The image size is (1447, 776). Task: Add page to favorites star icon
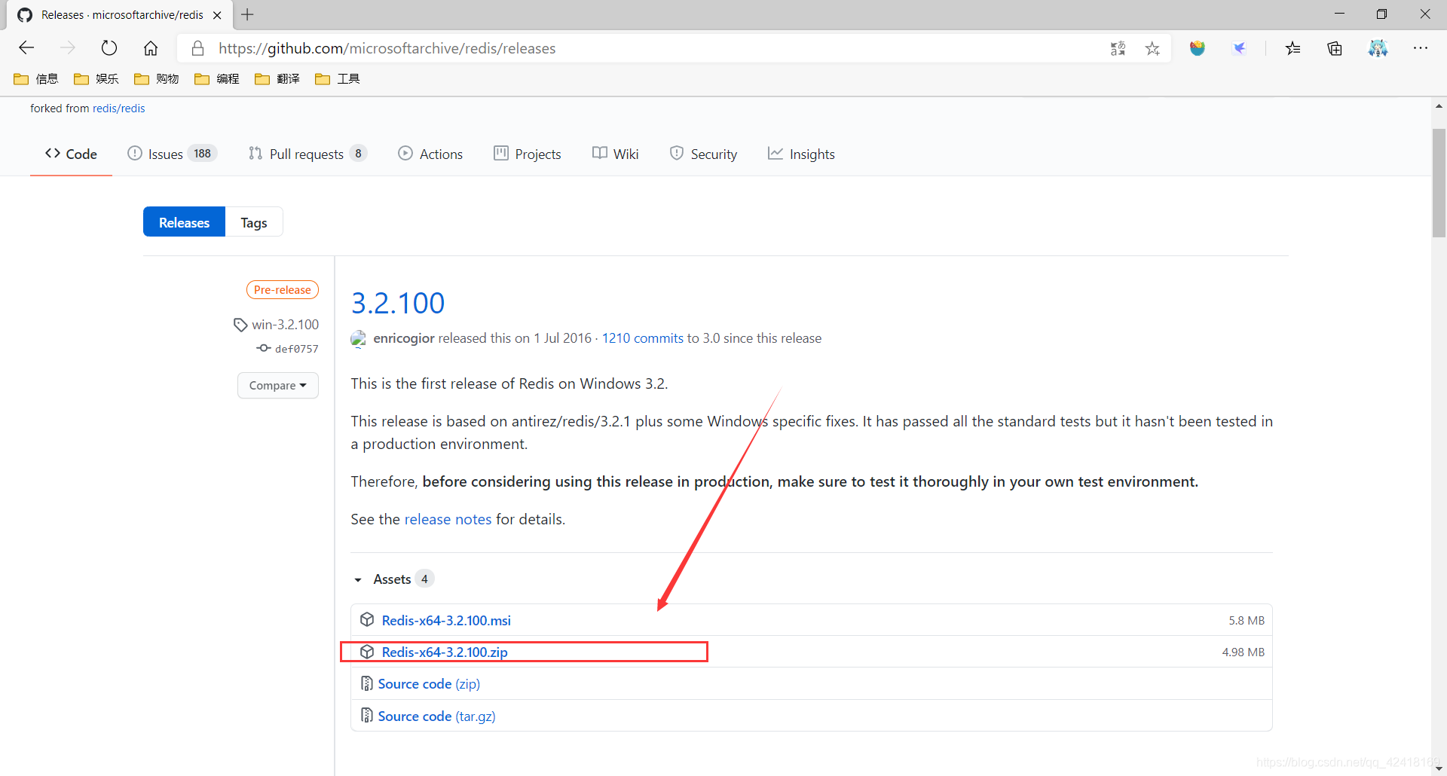coord(1152,48)
